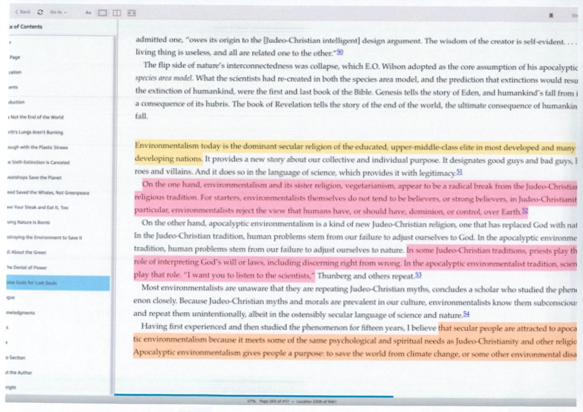The width and height of the screenshot is (583, 412).
Task: Switch to two column page view
Action: [x=117, y=13]
